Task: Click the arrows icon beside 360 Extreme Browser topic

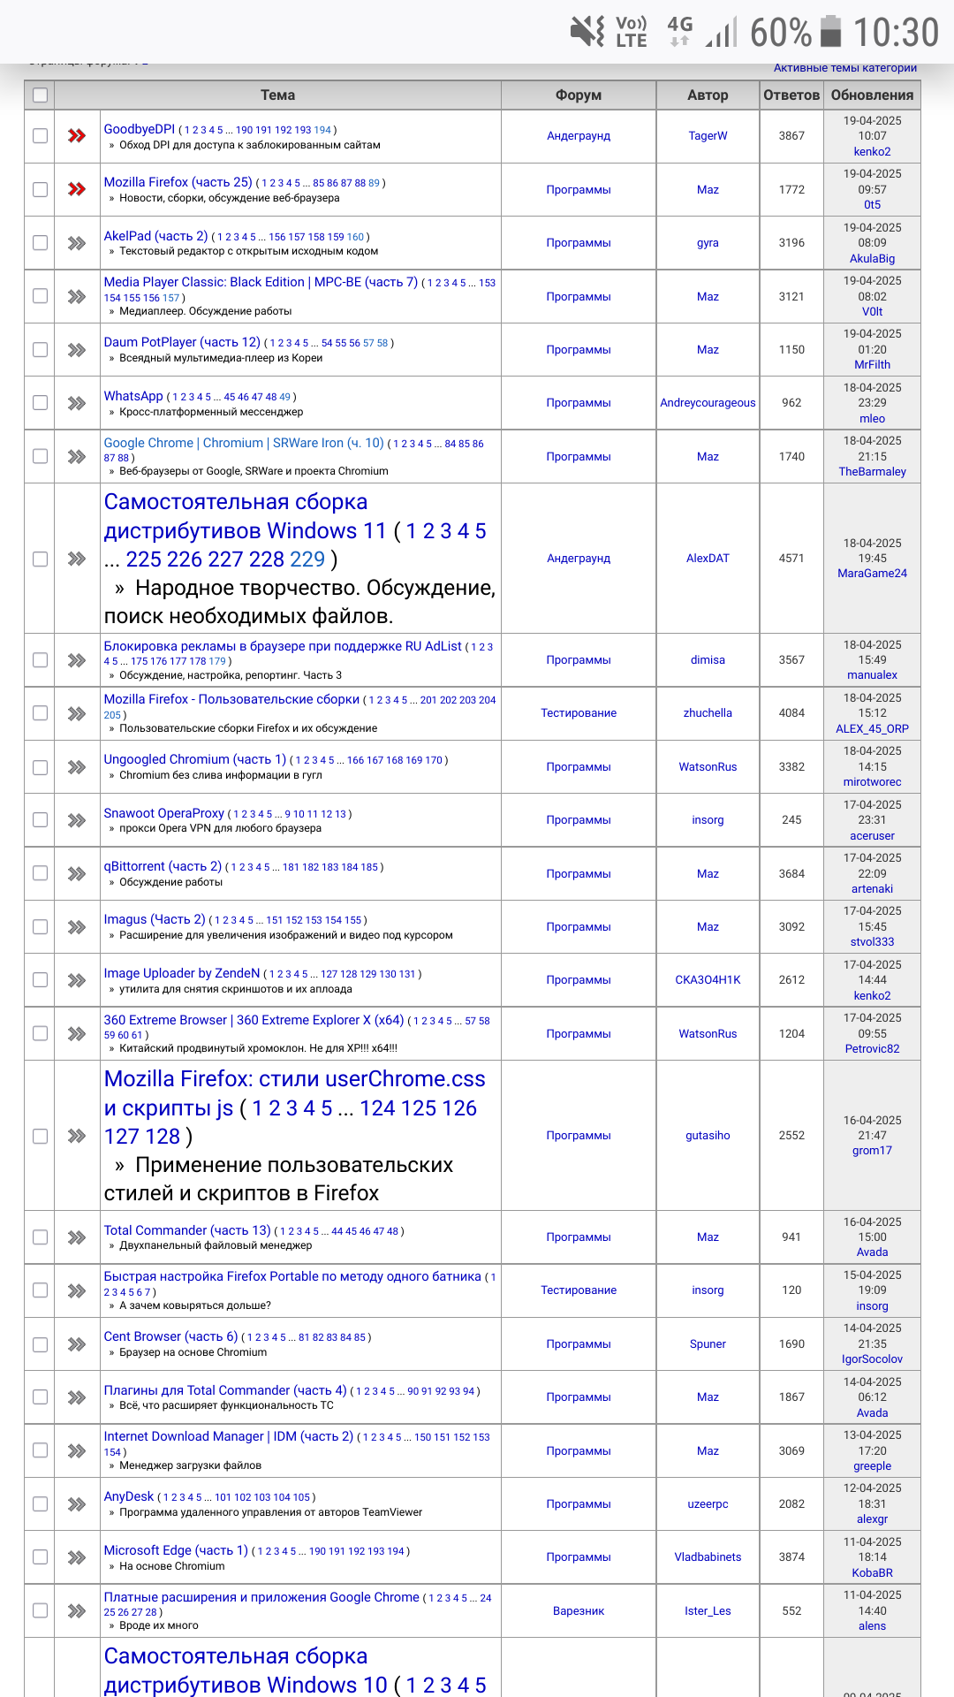Action: (77, 1034)
